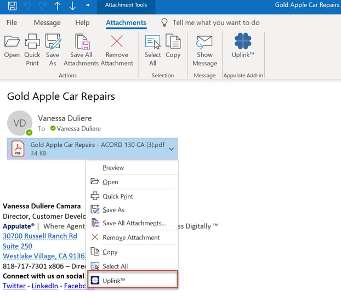This screenshot has width=341, height=296.
Task: Click the Undo arrow in title bar
Action: click(x=27, y=5)
